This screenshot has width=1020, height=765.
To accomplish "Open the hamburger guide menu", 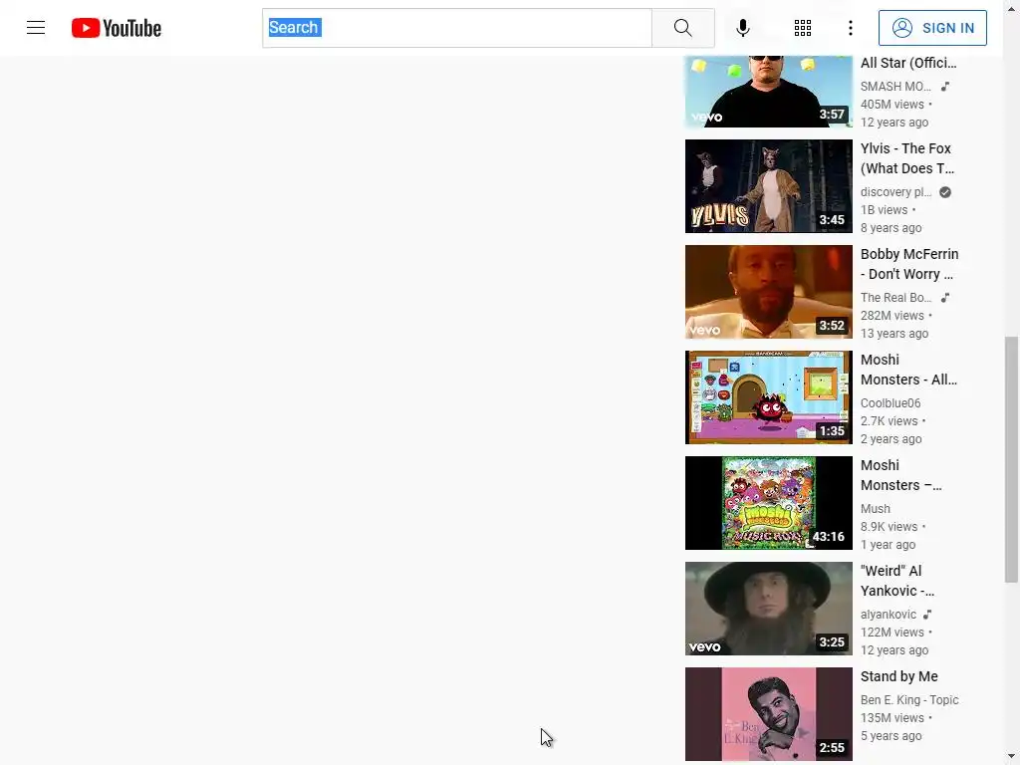I will [36, 28].
